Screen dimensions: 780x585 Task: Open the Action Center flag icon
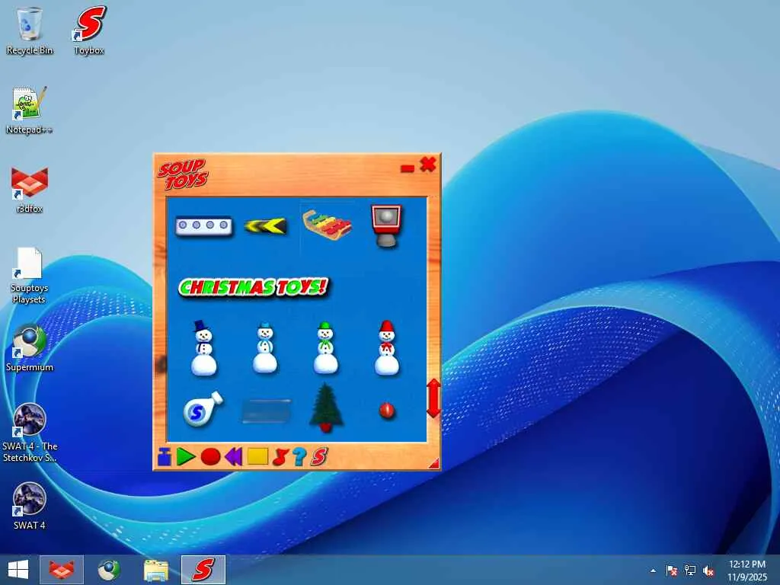[x=672, y=571]
